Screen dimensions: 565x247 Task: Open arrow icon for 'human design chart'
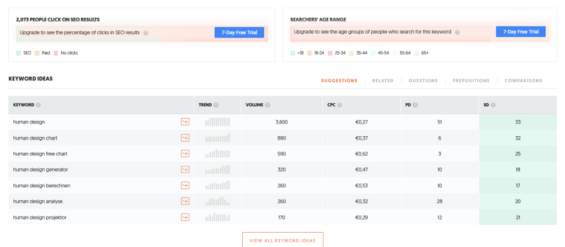[185, 138]
